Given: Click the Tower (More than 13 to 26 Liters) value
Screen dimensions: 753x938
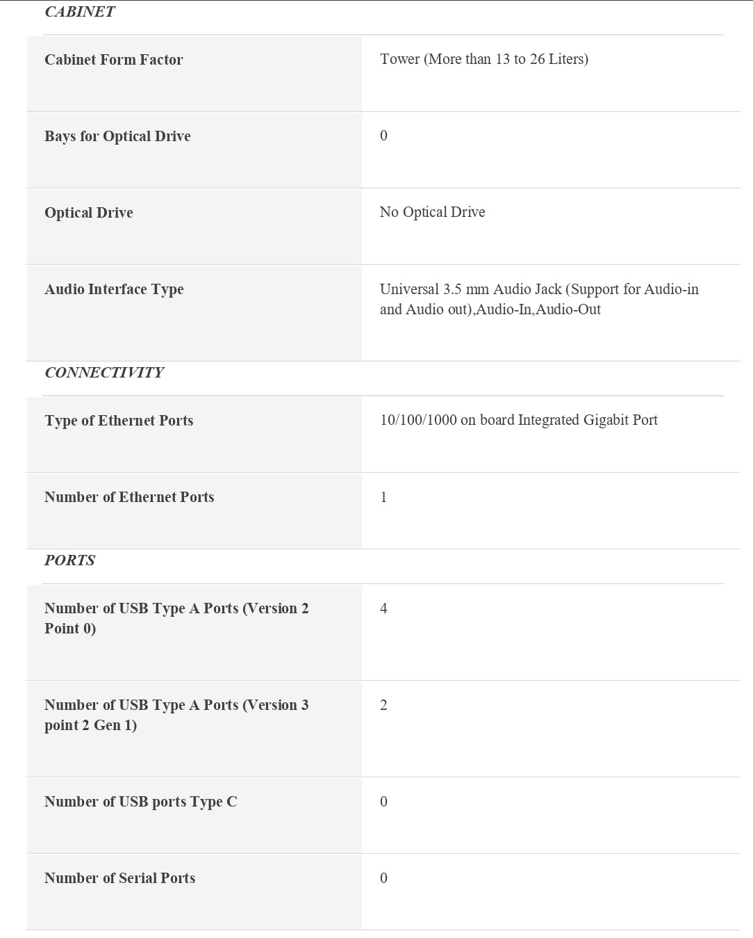Looking at the screenshot, I should [x=483, y=59].
